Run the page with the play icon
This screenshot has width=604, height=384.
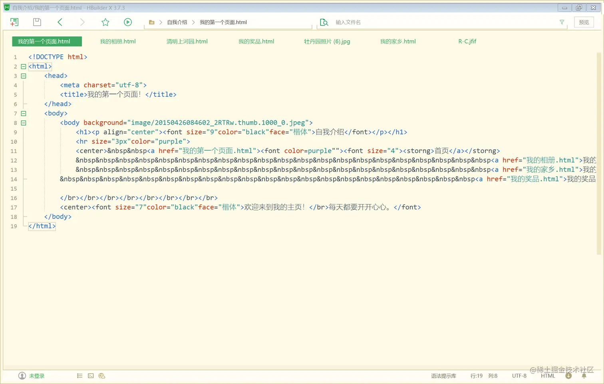[128, 22]
